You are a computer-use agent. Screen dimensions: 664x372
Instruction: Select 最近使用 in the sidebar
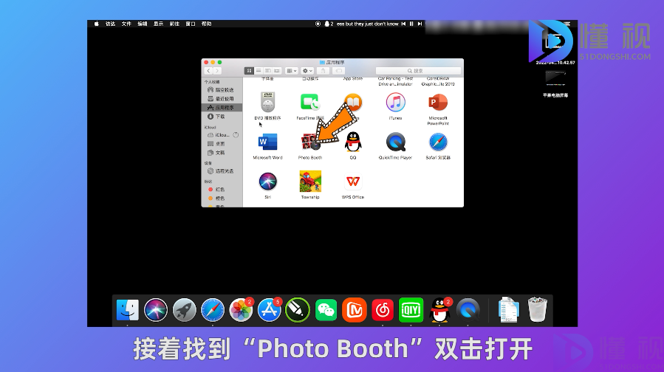click(x=221, y=99)
